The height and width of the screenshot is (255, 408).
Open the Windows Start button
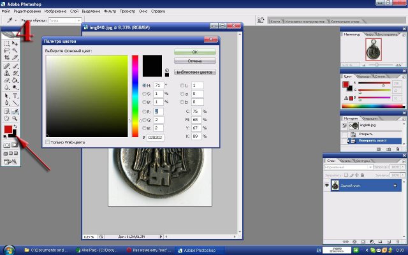click(x=8, y=250)
